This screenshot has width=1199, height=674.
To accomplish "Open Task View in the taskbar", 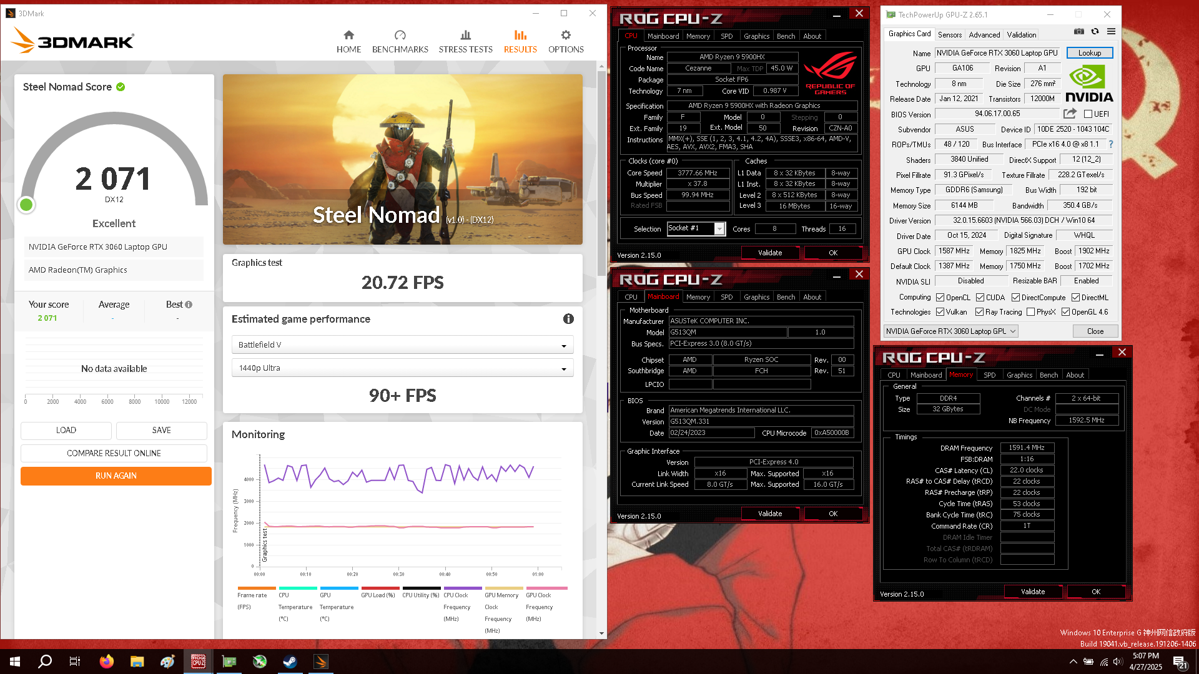I will tap(75, 662).
